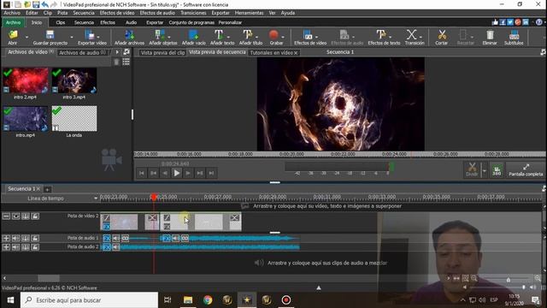Select intro 2.mp4 thumbnail
Image resolution: width=547 pixels, height=308 pixels.
click(26, 80)
